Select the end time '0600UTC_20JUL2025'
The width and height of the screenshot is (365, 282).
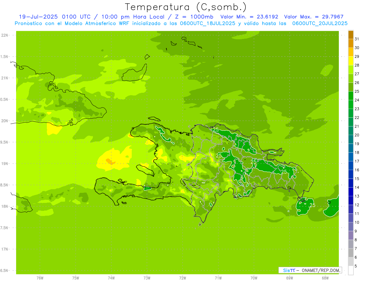coord(320,23)
